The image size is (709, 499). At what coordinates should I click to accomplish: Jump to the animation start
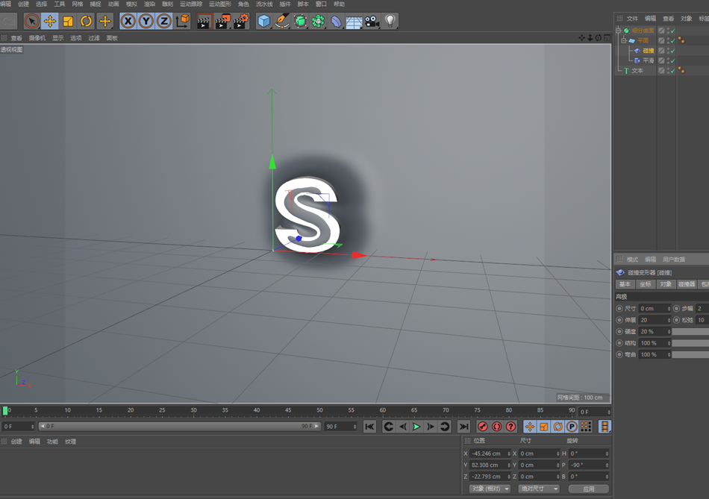tap(369, 427)
